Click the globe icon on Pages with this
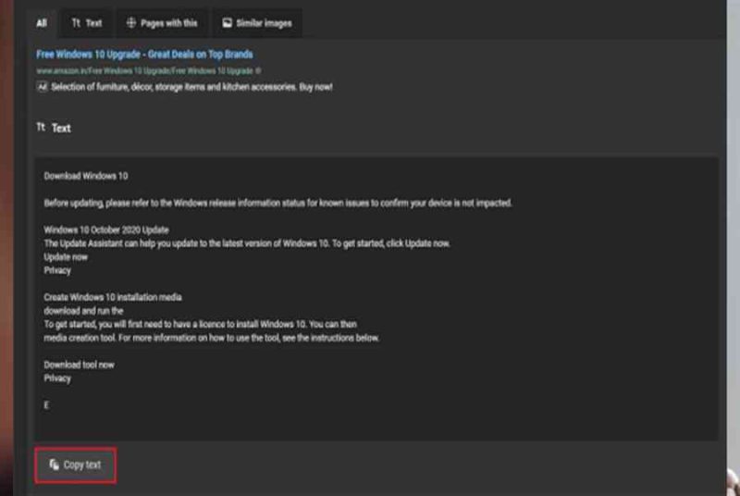The image size is (740, 496). click(x=131, y=22)
